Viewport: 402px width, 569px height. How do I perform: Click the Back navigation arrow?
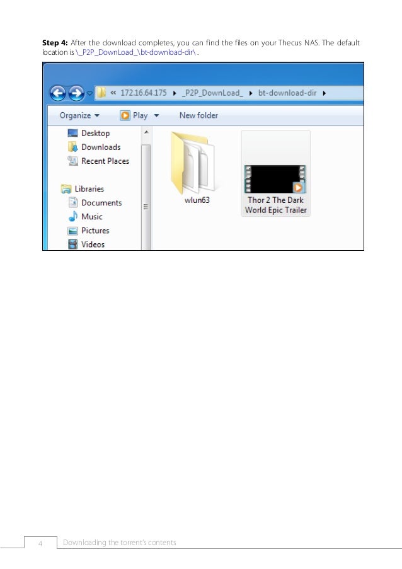coord(58,93)
